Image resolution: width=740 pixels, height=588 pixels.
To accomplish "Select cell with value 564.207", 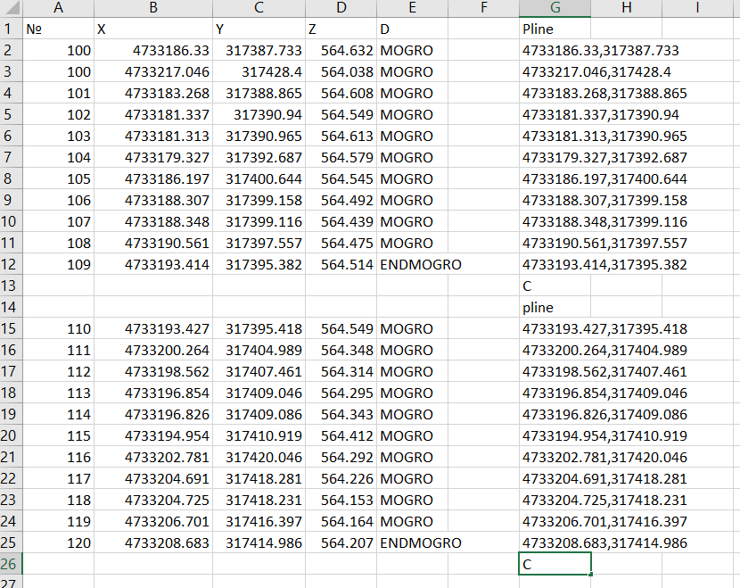I will (x=341, y=542).
